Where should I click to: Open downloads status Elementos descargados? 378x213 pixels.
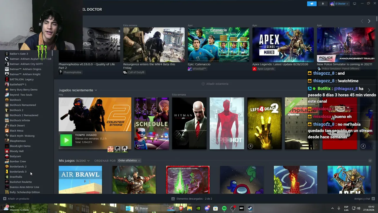[x=192, y=199]
